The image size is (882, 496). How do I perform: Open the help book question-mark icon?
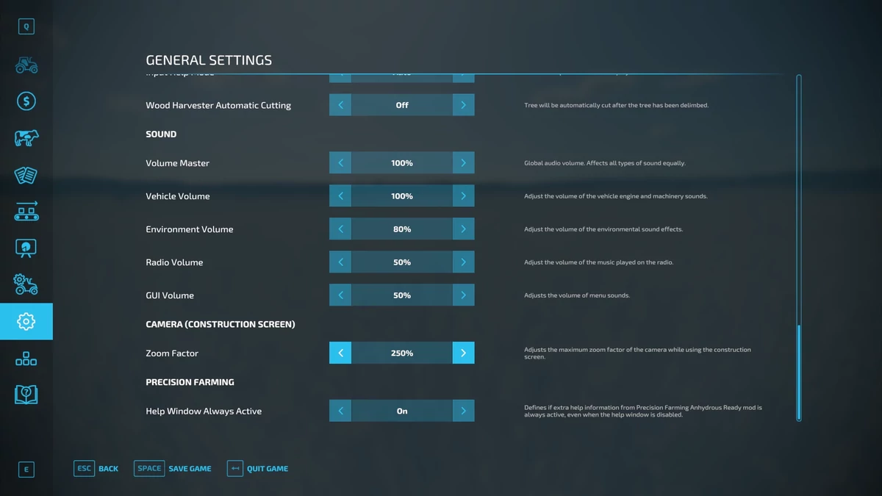tap(26, 395)
